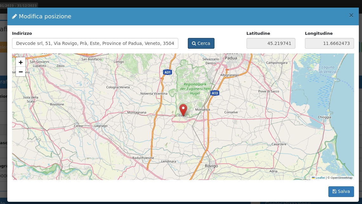Click the pencil icon in dialog title
Viewport: 362px width, 204px height.
[14, 17]
